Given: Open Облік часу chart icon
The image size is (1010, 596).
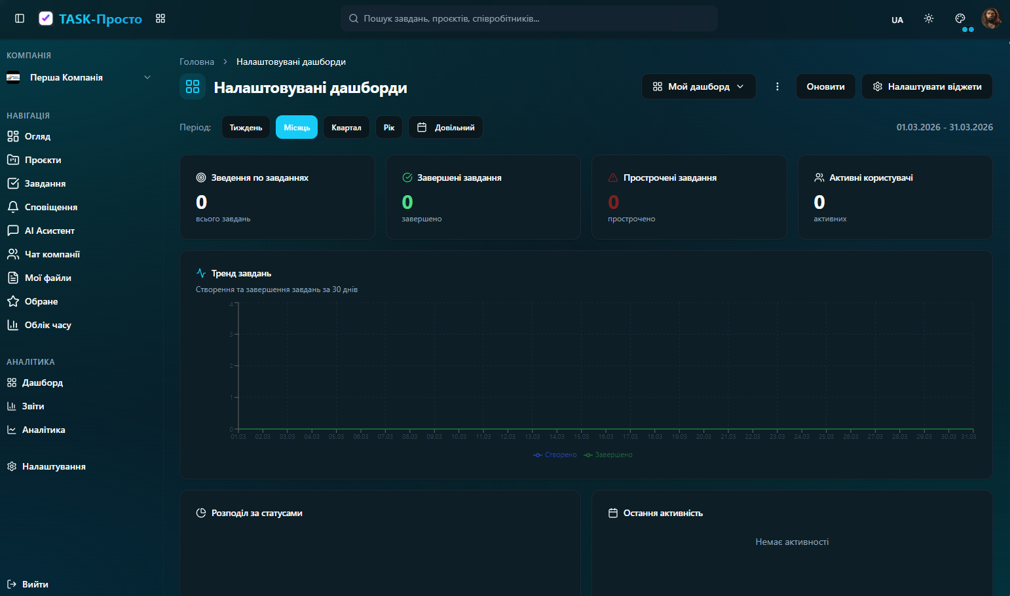Looking at the screenshot, I should (x=13, y=325).
